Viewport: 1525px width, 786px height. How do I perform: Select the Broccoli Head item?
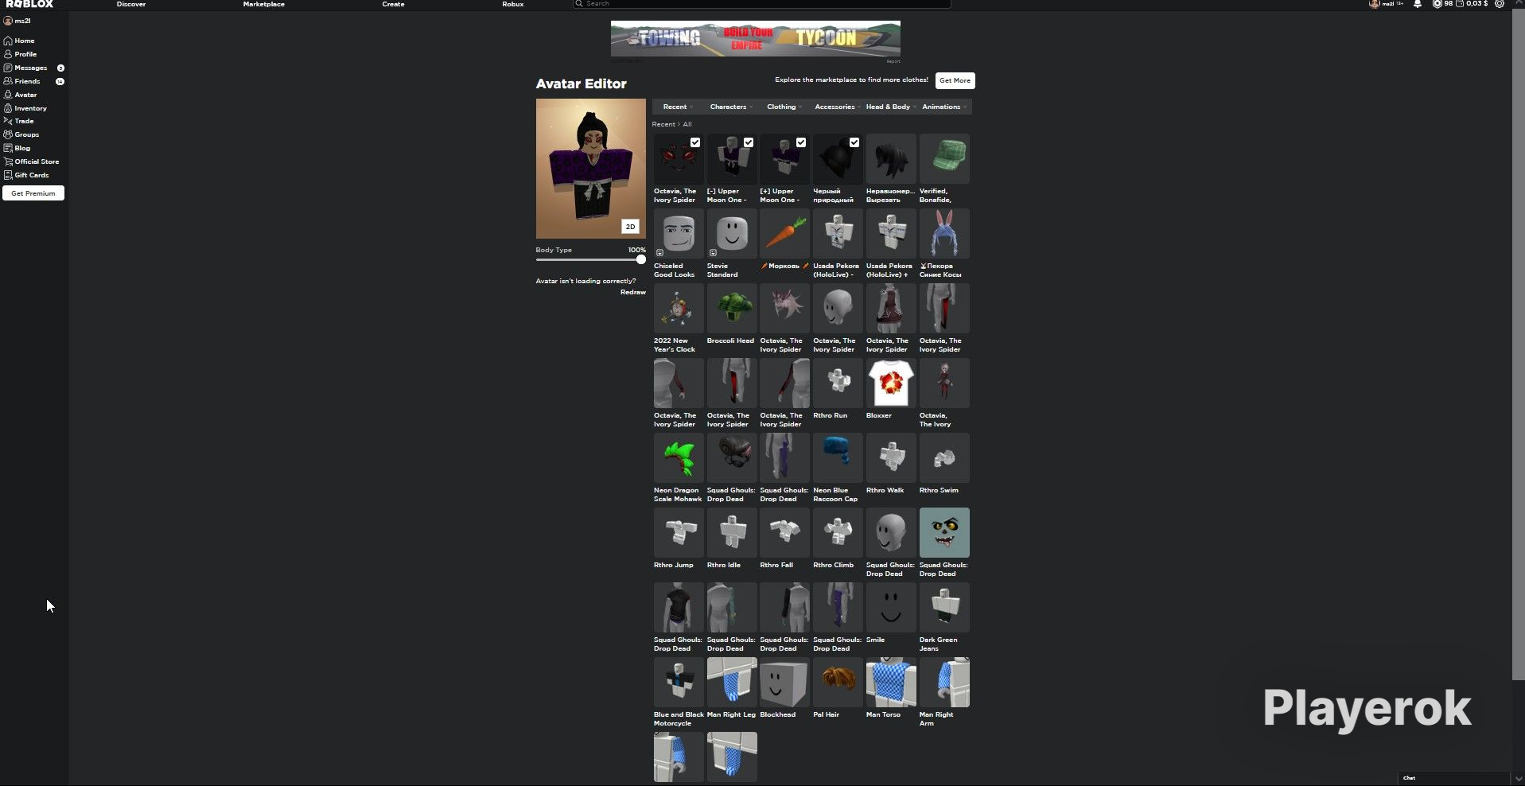[732, 309]
